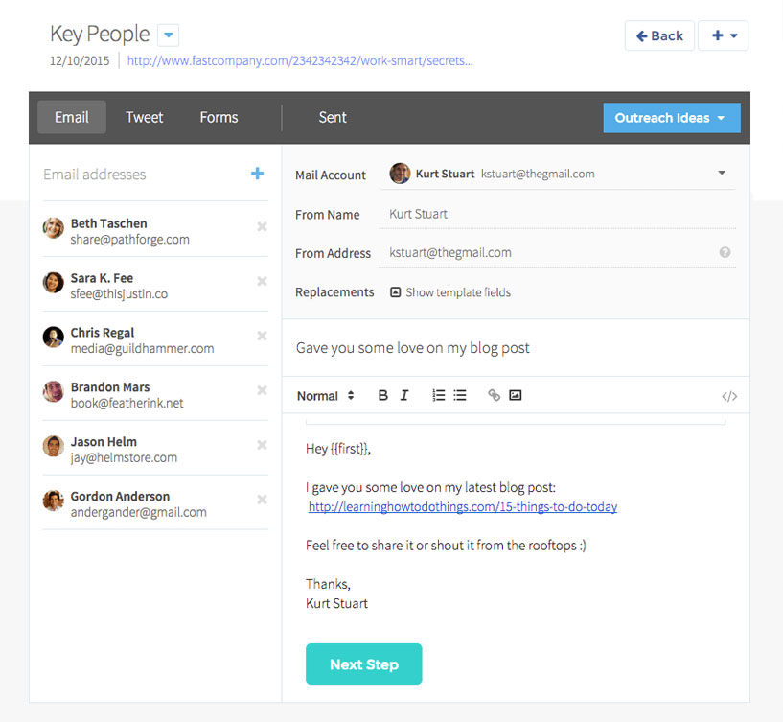Screen dimensions: 783x722
Task: Show template fields toggle
Action: [x=450, y=292]
